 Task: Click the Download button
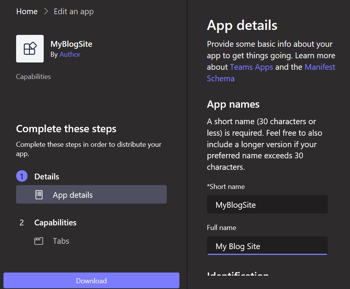(x=91, y=281)
